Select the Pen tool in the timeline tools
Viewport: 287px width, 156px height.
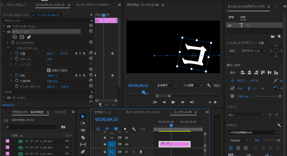pyautogui.click(x=83, y=151)
